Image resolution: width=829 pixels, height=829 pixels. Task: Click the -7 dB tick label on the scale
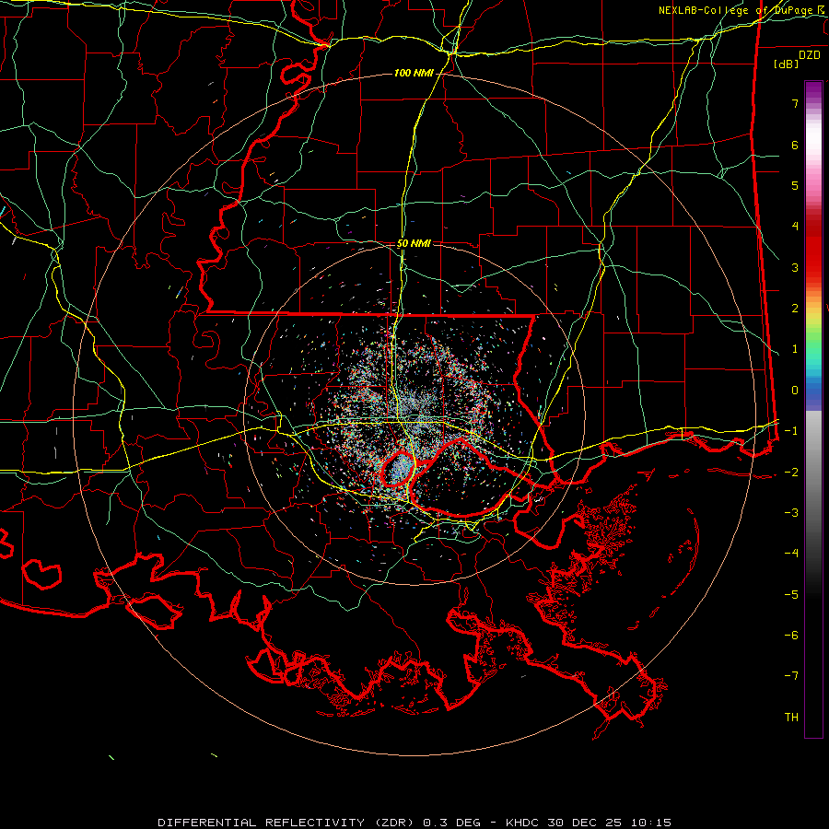click(791, 676)
